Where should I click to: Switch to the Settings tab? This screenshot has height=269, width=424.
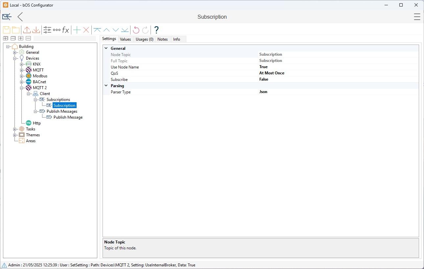109,39
